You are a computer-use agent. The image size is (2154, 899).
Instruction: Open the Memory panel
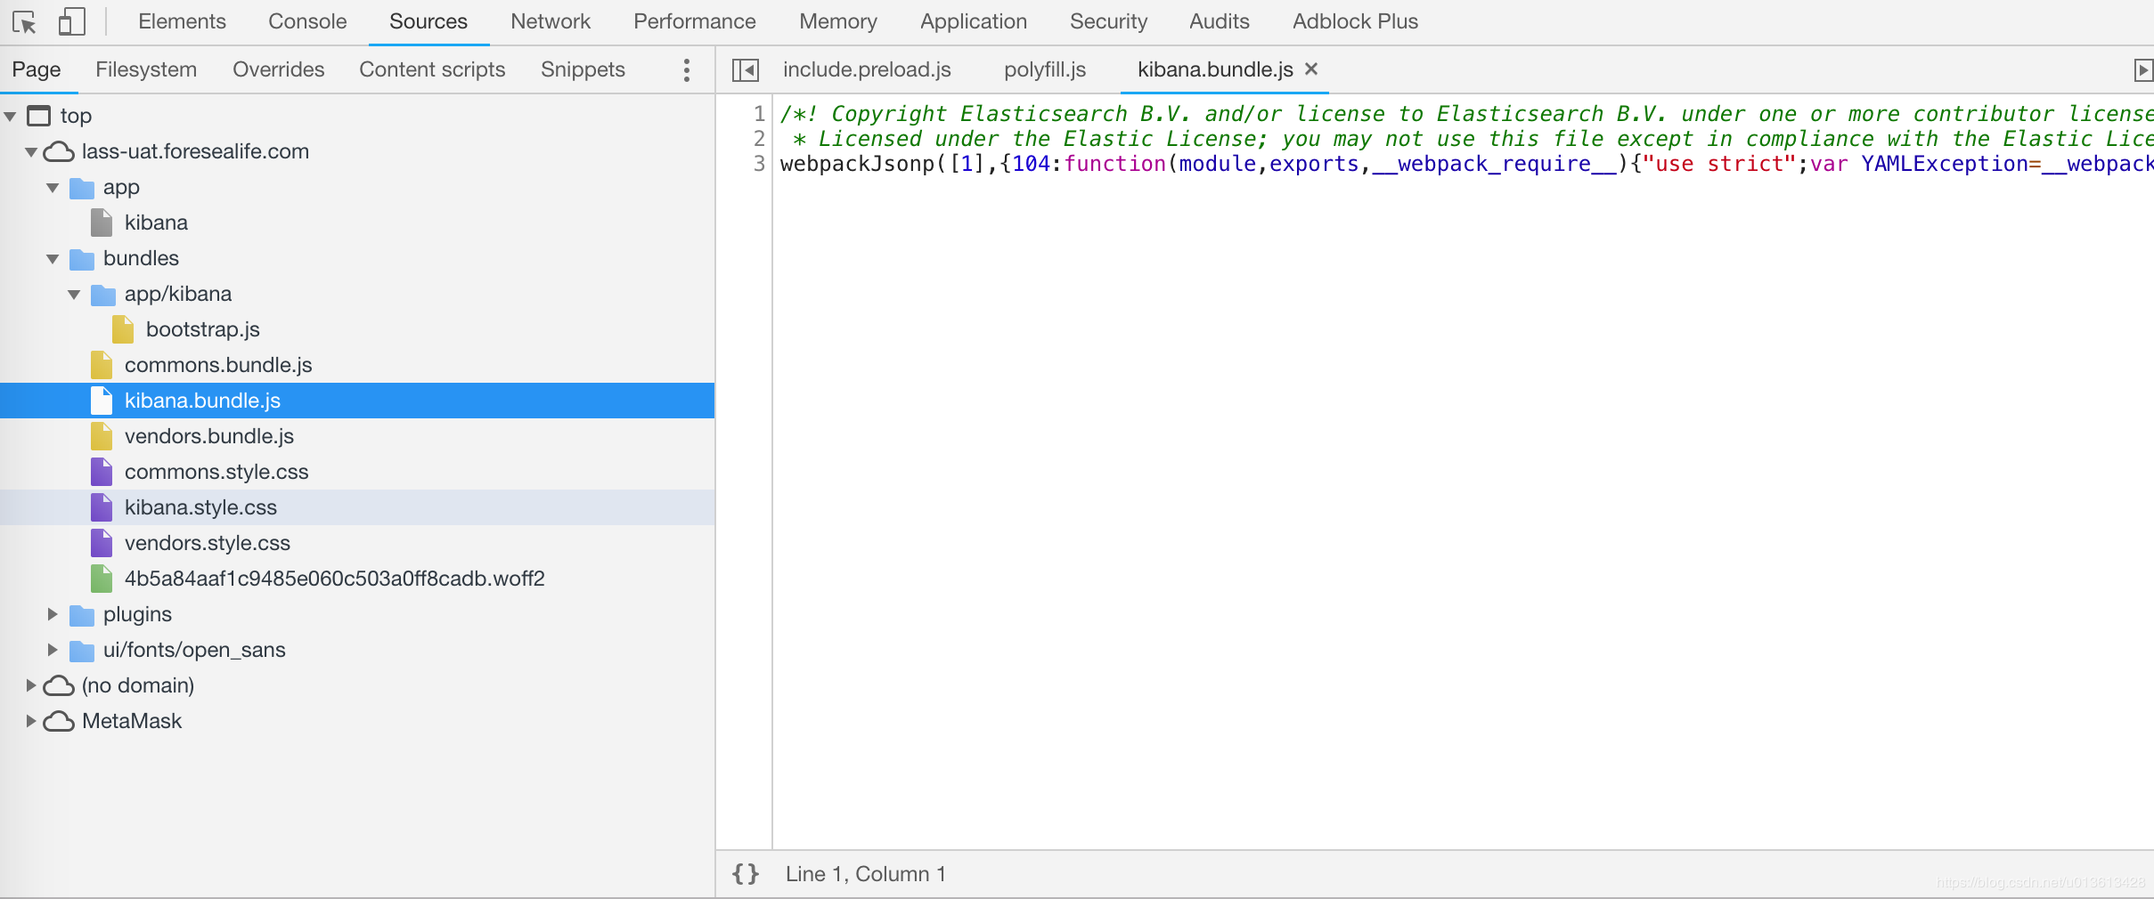point(838,21)
